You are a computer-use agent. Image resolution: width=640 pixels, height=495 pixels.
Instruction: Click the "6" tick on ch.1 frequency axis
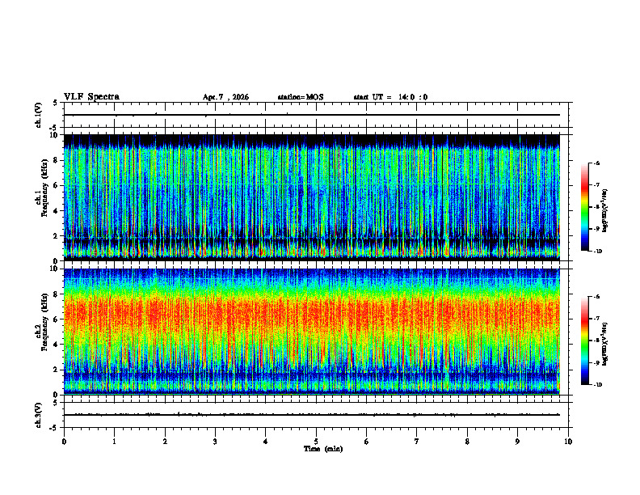click(x=56, y=185)
